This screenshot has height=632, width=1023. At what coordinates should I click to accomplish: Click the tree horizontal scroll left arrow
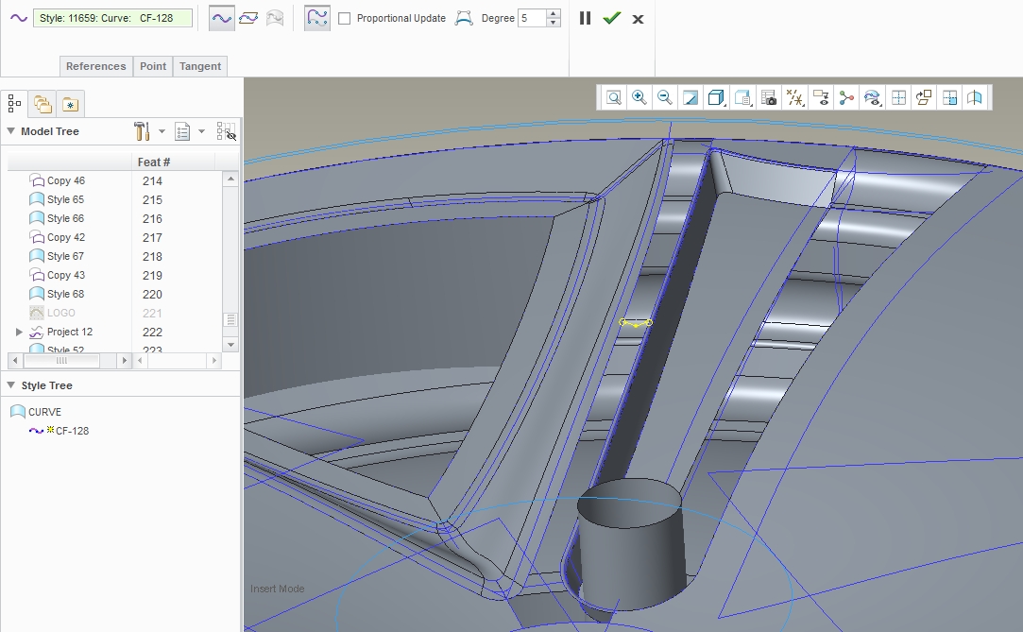pyautogui.click(x=15, y=360)
